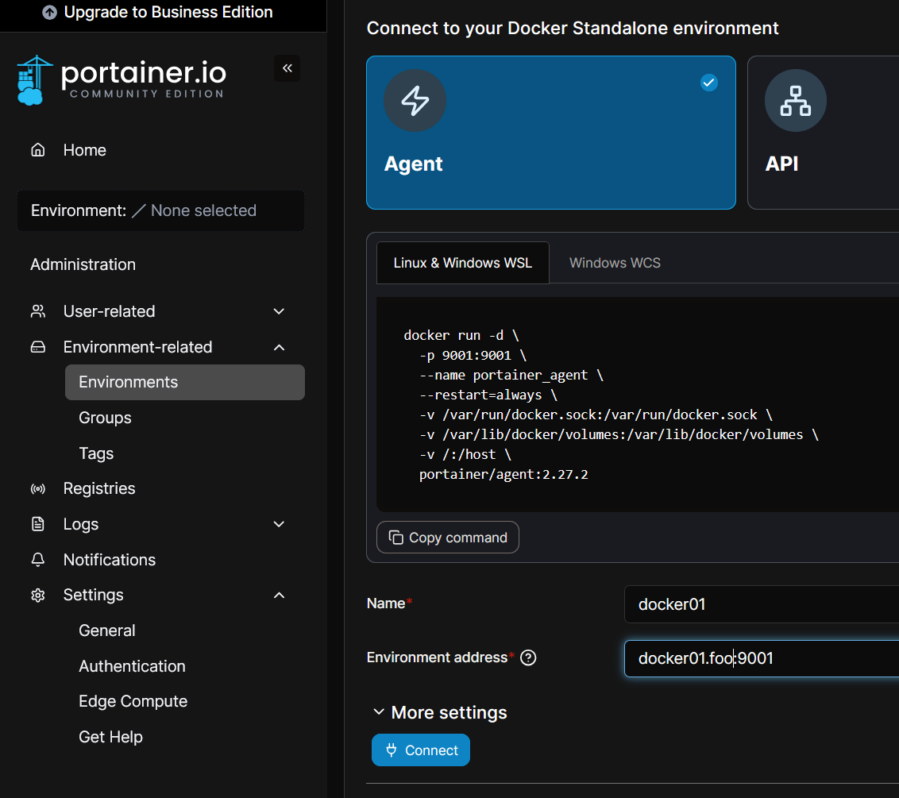Click the checked mark on Agent card
Screen dimensions: 899x798
pyautogui.click(x=709, y=83)
